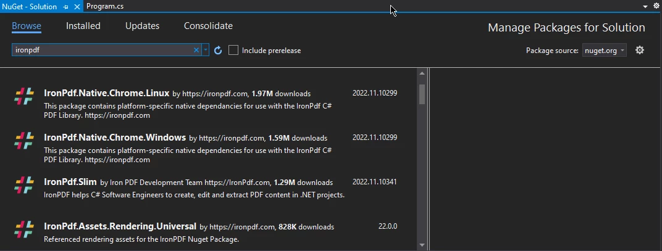Viewport: 662px width, 251px height.
Task: Open the Browse tab
Action: (x=27, y=26)
